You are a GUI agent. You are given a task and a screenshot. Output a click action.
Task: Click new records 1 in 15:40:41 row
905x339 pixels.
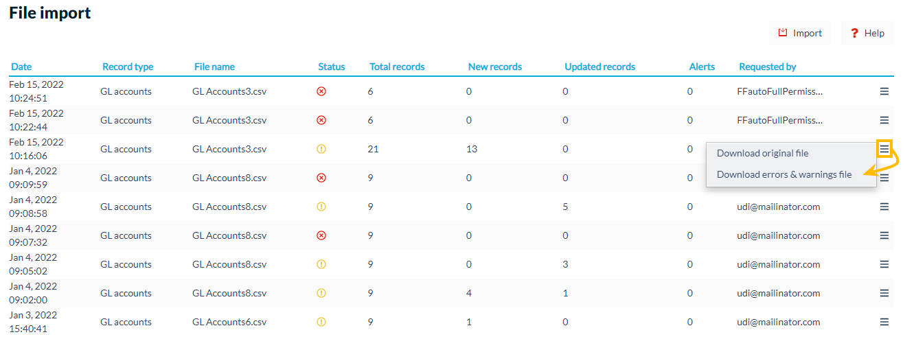(x=469, y=322)
